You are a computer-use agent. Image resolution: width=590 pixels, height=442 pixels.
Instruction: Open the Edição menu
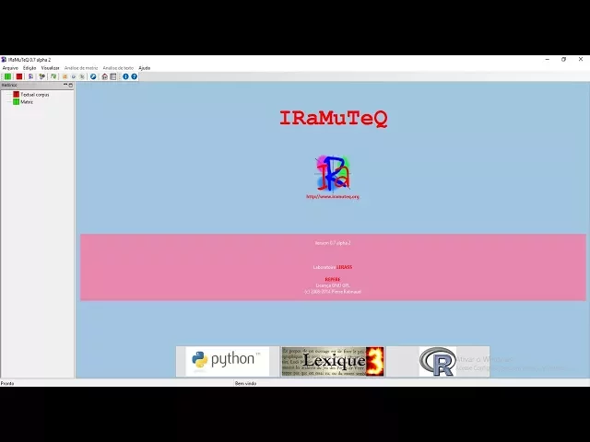(29, 68)
